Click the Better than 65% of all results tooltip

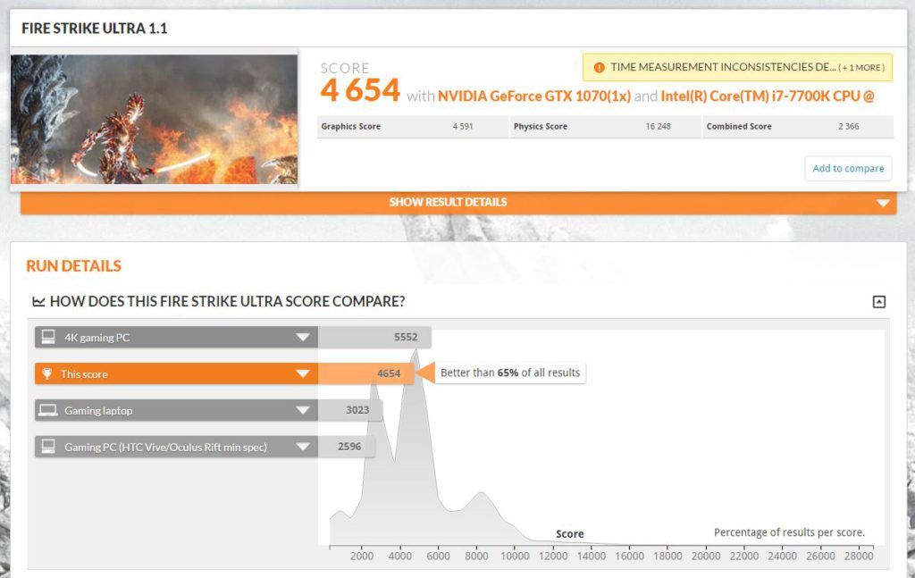(510, 373)
